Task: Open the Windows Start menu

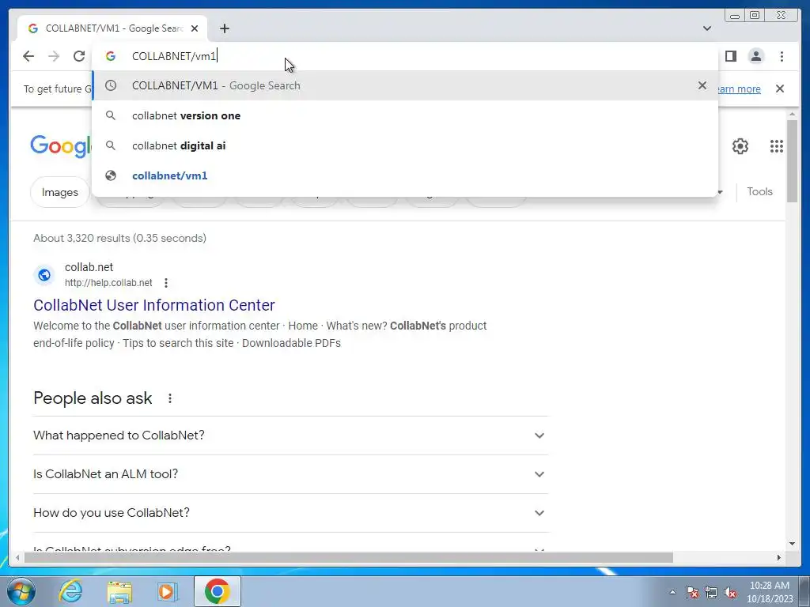Action: [x=21, y=591]
